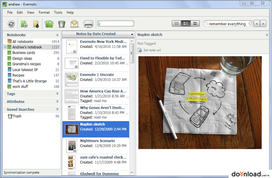Click the napkin sketch photo in note
The height and width of the screenshot is (178, 272).
pos(200,102)
